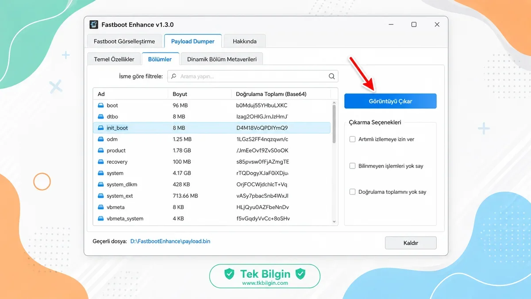Click the system partition disk icon
This screenshot has height=299, width=531.
click(100, 173)
